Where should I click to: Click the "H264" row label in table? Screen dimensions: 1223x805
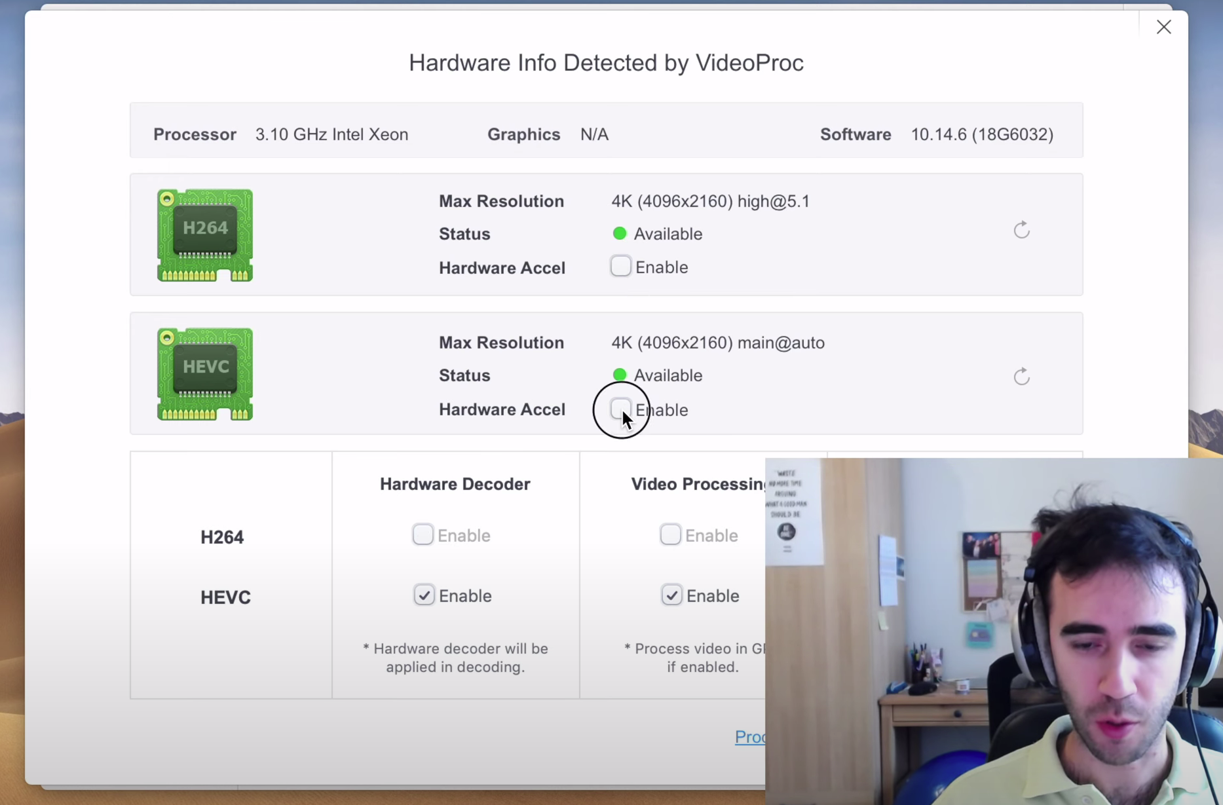222,537
